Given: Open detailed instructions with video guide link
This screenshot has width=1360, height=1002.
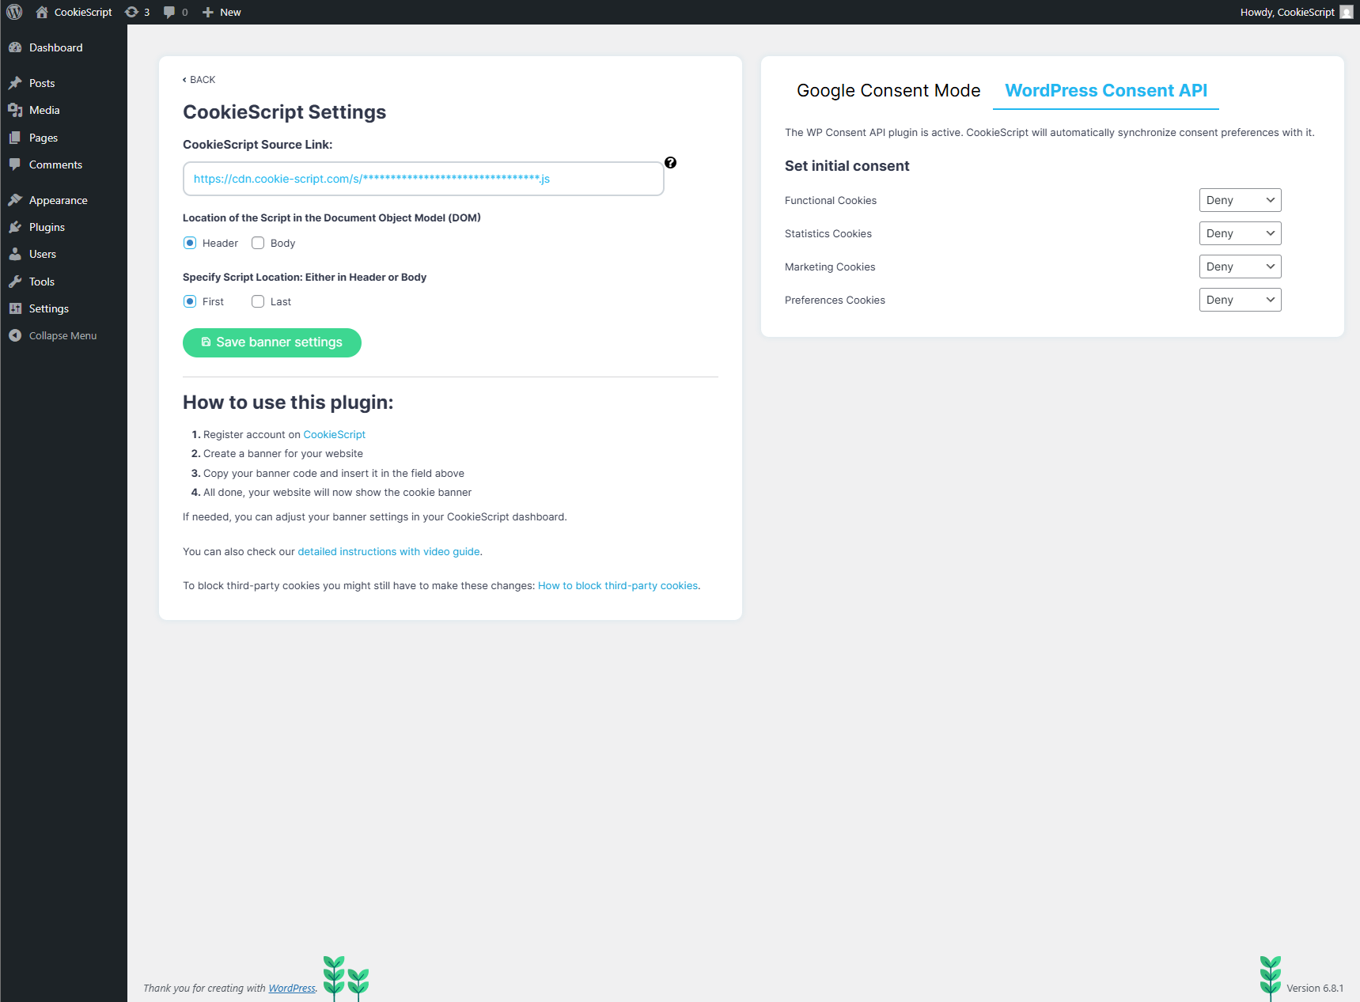Looking at the screenshot, I should 388,551.
